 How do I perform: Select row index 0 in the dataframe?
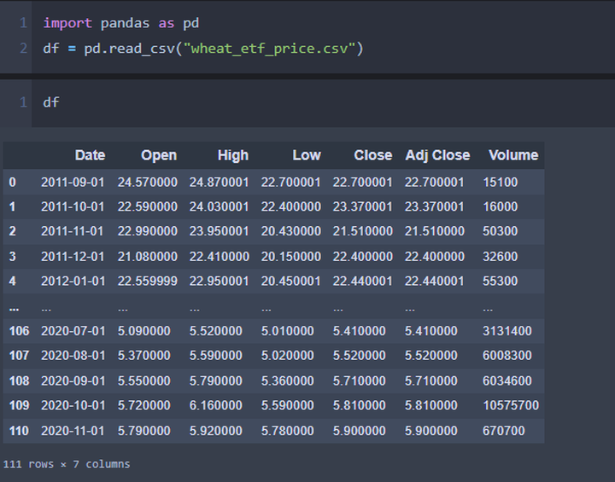coord(13,182)
